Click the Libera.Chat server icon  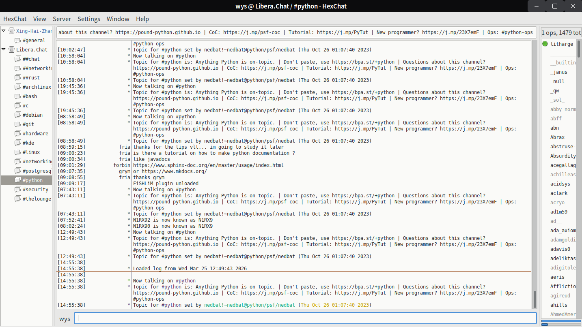click(x=11, y=49)
